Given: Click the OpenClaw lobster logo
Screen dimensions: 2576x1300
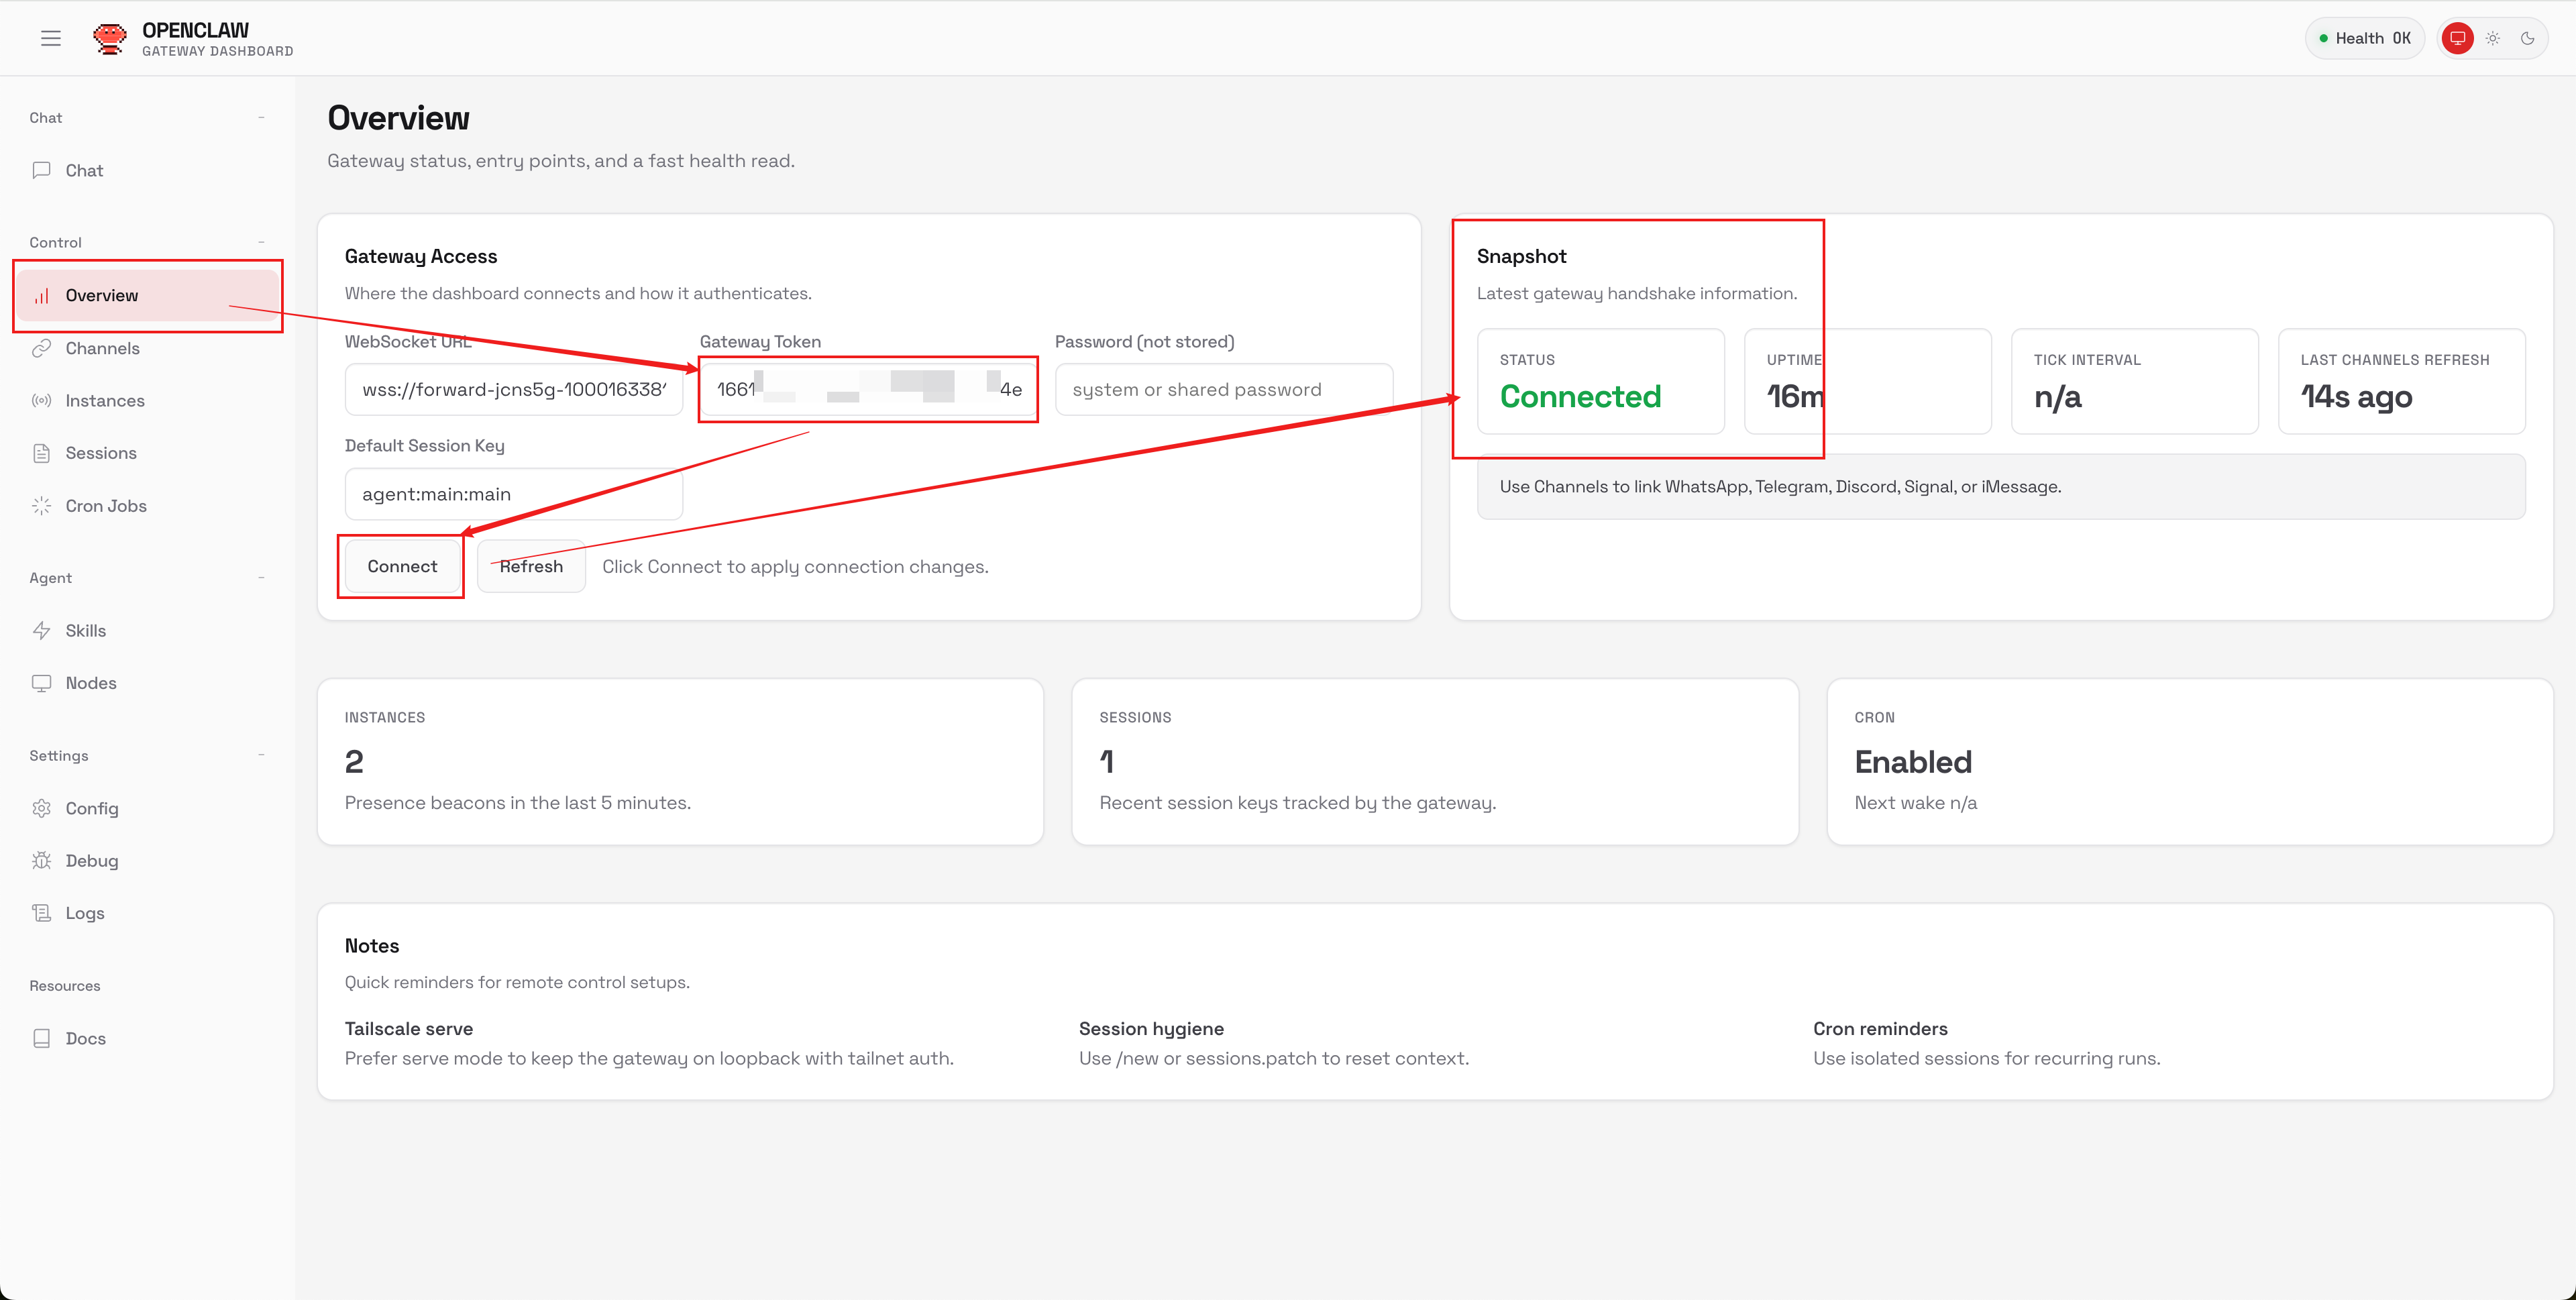Looking at the screenshot, I should 110,38.
